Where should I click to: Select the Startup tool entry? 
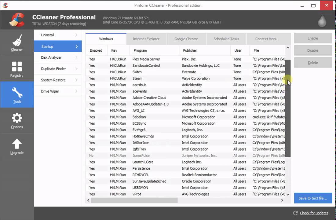[x=58, y=46]
